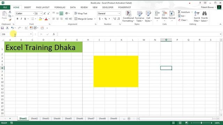Open the Fill Color dropdown arrow
The image size is (223, 125).
43,19
